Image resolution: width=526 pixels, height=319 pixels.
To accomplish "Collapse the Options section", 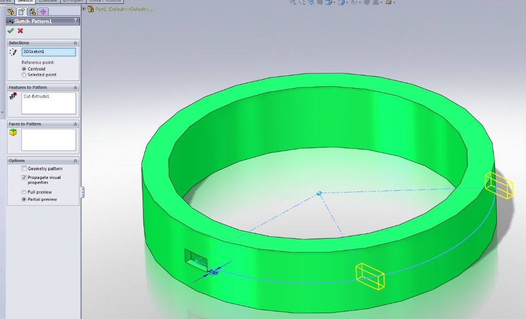I will [x=75, y=160].
